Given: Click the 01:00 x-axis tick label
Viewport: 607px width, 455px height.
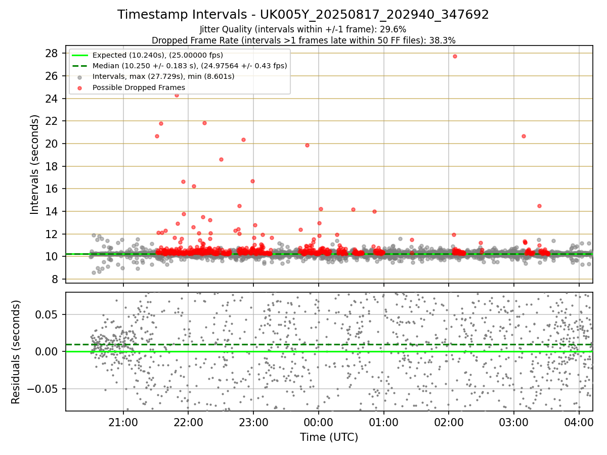Looking at the screenshot, I should pos(384,422).
